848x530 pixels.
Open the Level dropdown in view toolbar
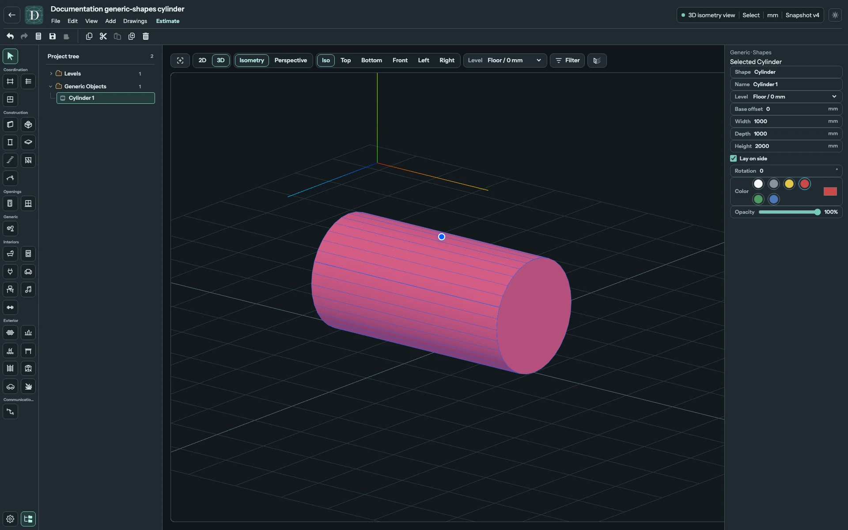coord(505,61)
